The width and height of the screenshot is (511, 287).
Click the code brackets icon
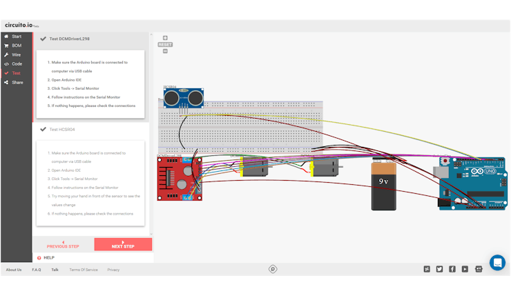pos(6,64)
